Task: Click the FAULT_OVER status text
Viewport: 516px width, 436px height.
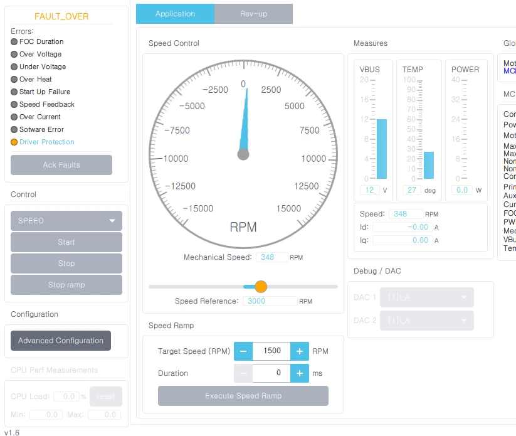Action: [x=61, y=16]
